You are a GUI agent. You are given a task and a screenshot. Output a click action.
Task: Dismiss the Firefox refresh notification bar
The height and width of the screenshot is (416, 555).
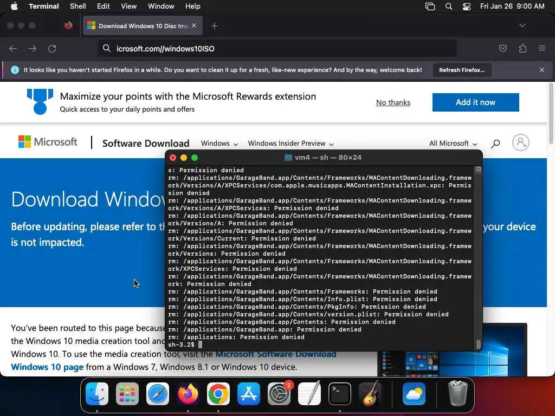pyautogui.click(x=541, y=70)
